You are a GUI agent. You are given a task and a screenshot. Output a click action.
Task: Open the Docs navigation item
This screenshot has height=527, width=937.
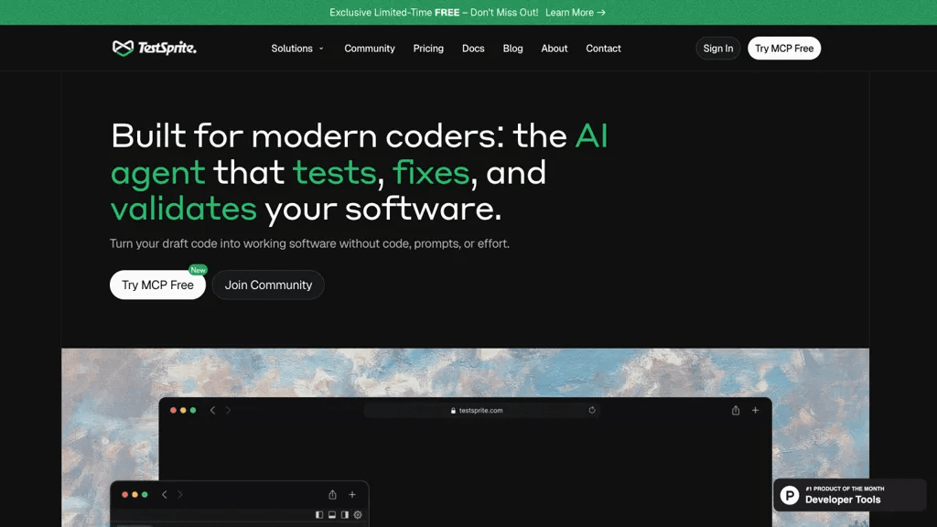click(473, 48)
